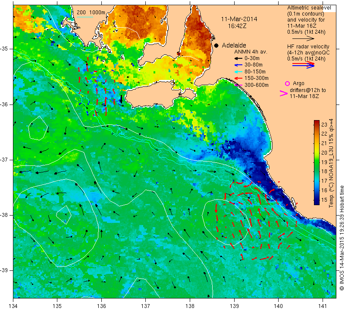Click the magenta drifters chevron symbol
The height and width of the screenshot is (311, 345).
[x=284, y=93]
